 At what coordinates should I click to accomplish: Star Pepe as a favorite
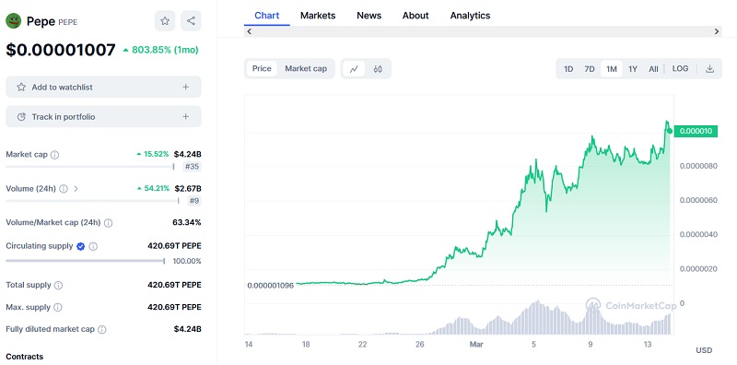[165, 20]
